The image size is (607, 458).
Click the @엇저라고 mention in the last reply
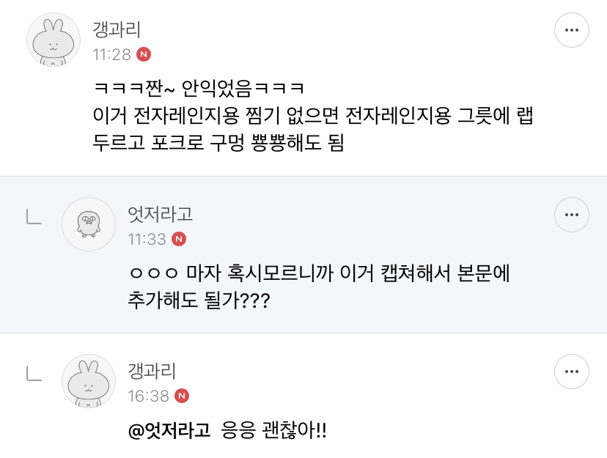coord(169,430)
